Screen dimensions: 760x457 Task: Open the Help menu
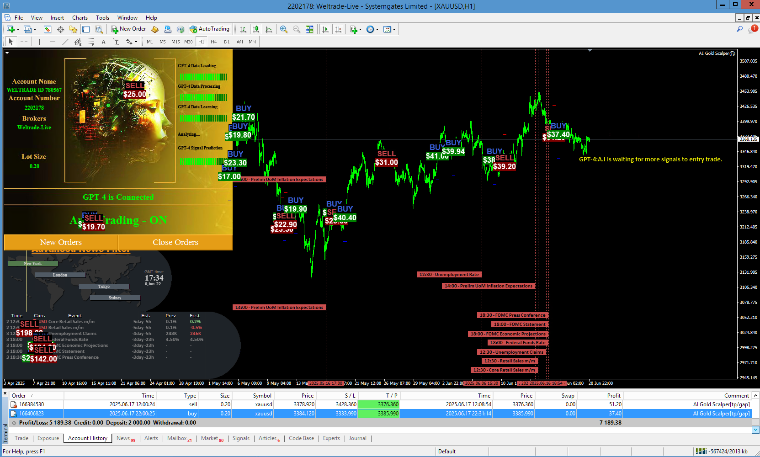tap(151, 18)
